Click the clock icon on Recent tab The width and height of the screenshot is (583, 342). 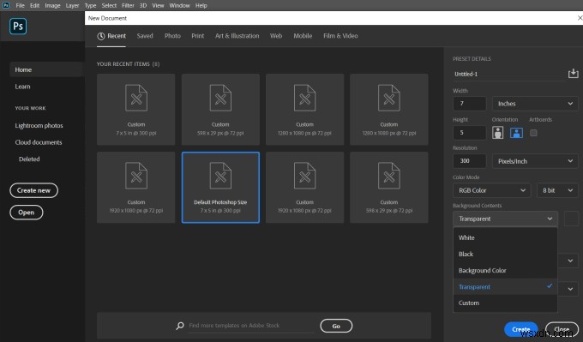click(101, 36)
